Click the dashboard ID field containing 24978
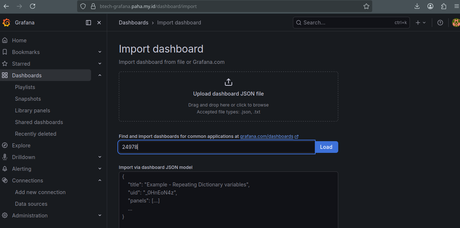460x228 pixels. click(x=216, y=147)
